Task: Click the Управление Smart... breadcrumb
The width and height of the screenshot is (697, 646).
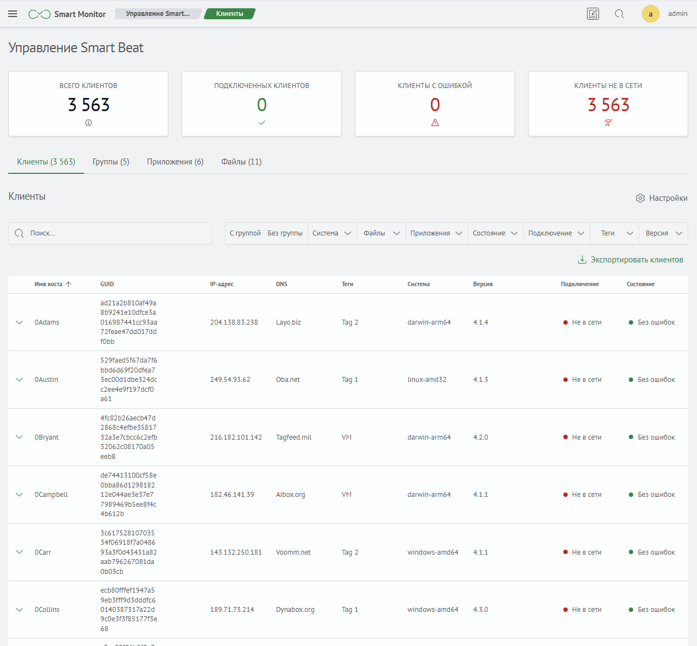Action: coord(158,14)
